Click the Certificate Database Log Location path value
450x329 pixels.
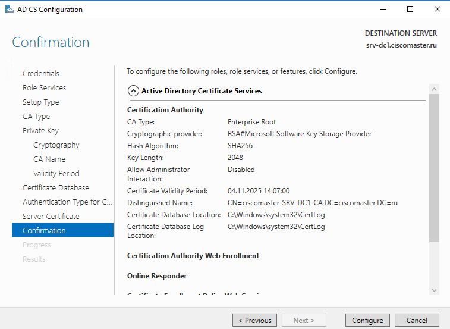(x=276, y=227)
